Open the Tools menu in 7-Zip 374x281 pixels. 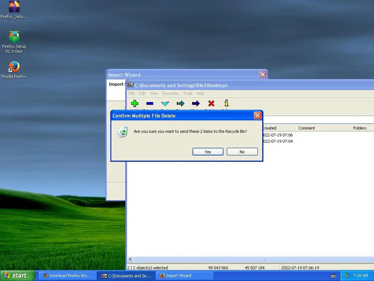(x=188, y=93)
